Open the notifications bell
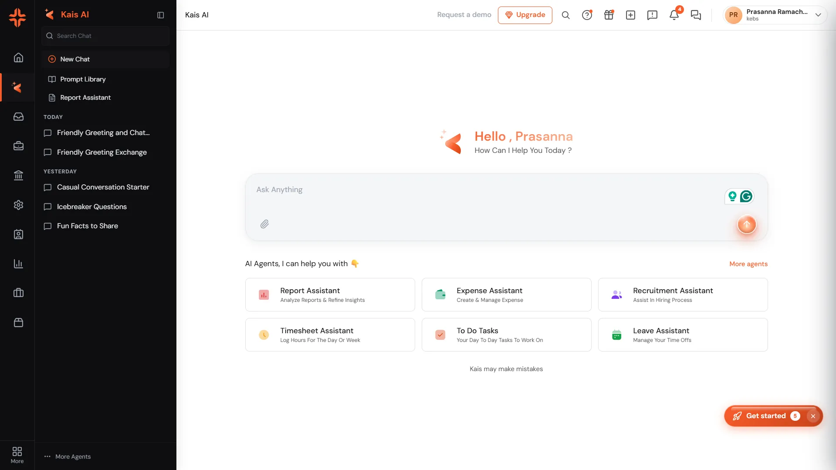Viewport: 836px width, 470px height. click(x=674, y=15)
